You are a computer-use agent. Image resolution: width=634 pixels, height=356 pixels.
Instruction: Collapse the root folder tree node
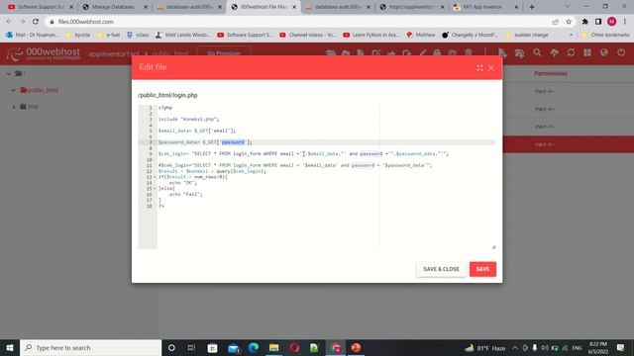9,74
